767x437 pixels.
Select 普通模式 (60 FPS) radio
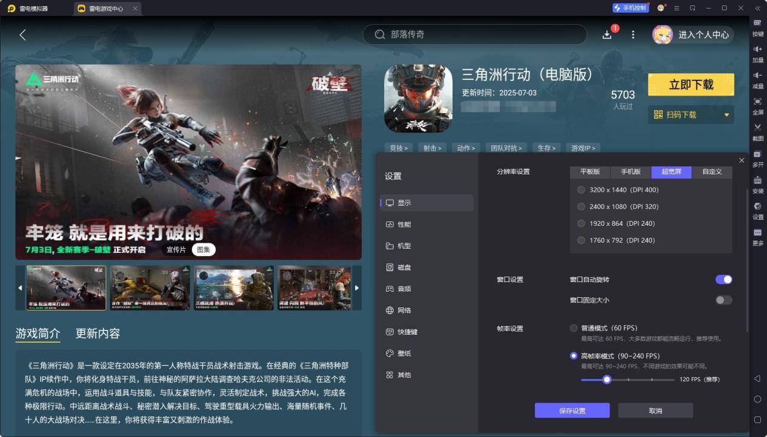point(574,329)
